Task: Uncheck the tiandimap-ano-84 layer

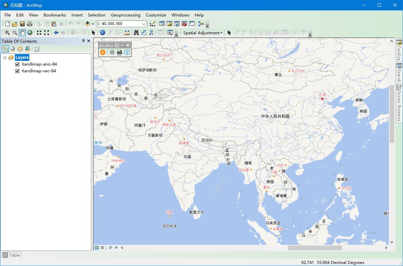Action: (18, 64)
